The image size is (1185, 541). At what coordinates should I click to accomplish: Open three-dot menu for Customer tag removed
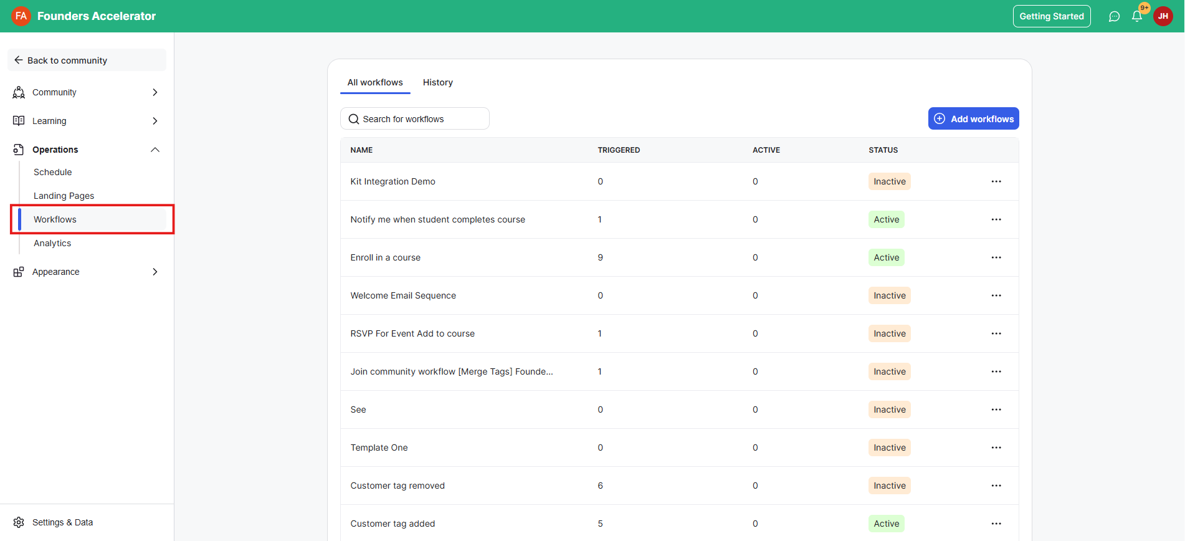click(x=996, y=486)
